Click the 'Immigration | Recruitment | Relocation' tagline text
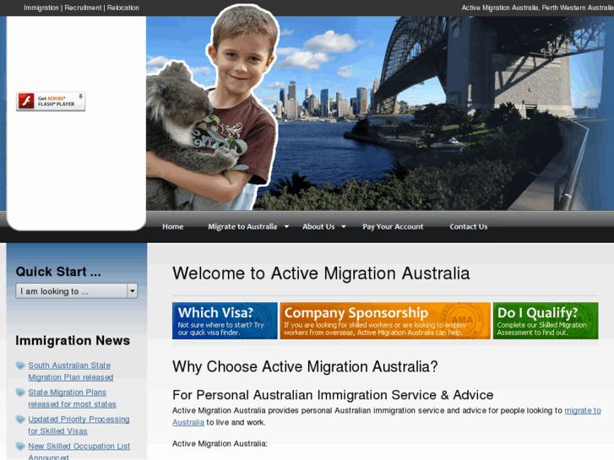The image size is (614, 460). pyautogui.click(x=81, y=8)
